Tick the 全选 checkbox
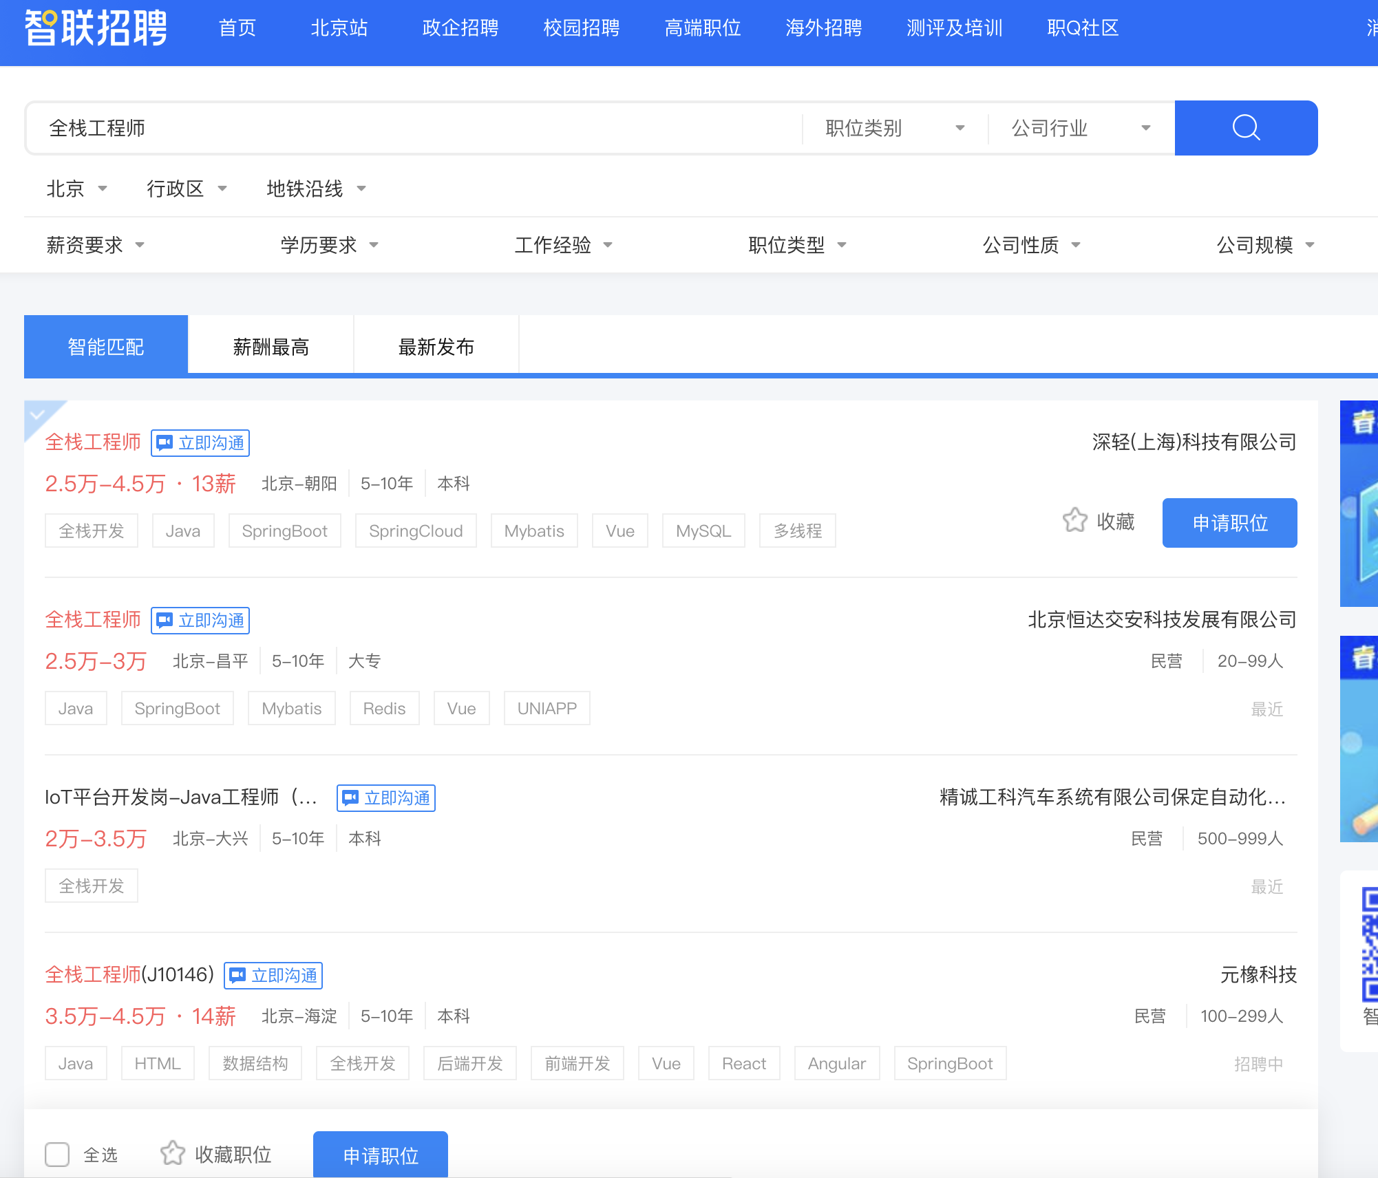Screen dimensions: 1378x1178 [x=57, y=1154]
